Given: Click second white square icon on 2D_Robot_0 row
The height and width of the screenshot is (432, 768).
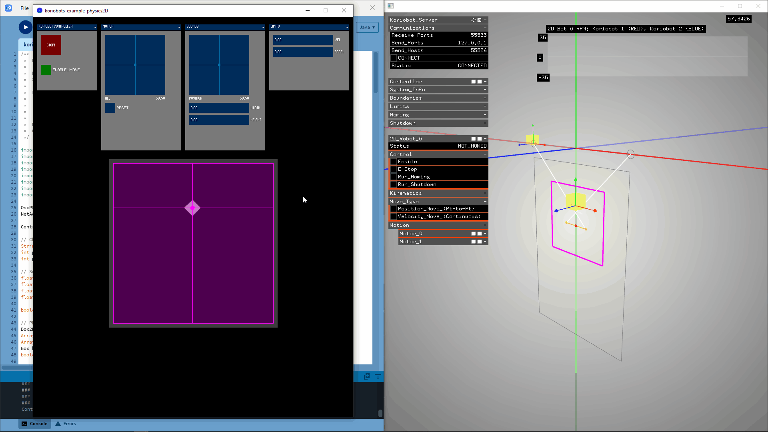Looking at the screenshot, I should pyautogui.click(x=480, y=139).
